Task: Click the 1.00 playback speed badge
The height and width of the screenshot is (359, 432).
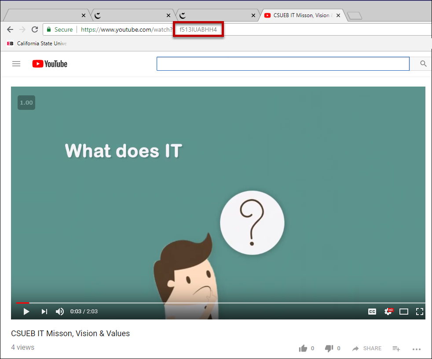Action: tap(26, 103)
